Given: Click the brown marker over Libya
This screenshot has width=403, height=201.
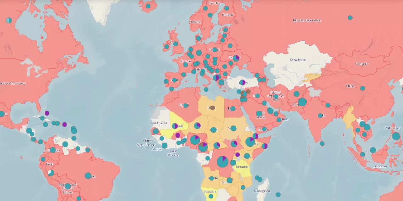Looking at the screenshot, I should coord(213,107).
